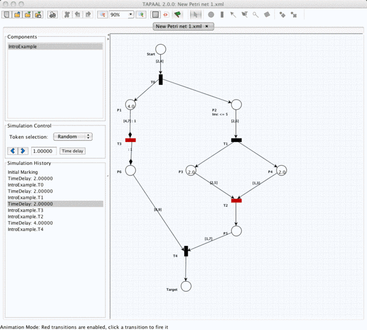Select the Transition (bar) tool
This screenshot has width=367, height=330.
pyautogui.click(x=222, y=14)
